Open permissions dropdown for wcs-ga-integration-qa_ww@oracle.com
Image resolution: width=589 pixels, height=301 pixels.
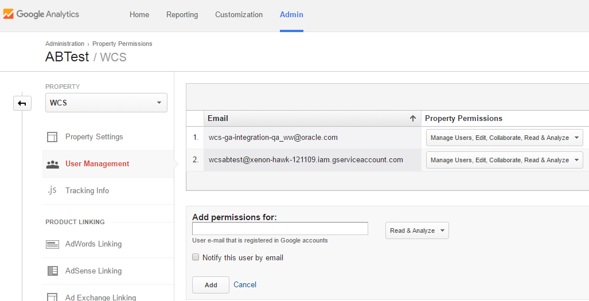pyautogui.click(x=505, y=138)
